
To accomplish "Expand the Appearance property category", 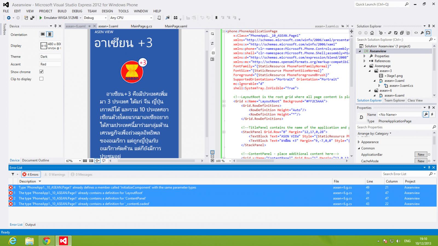I will point(359,142).
